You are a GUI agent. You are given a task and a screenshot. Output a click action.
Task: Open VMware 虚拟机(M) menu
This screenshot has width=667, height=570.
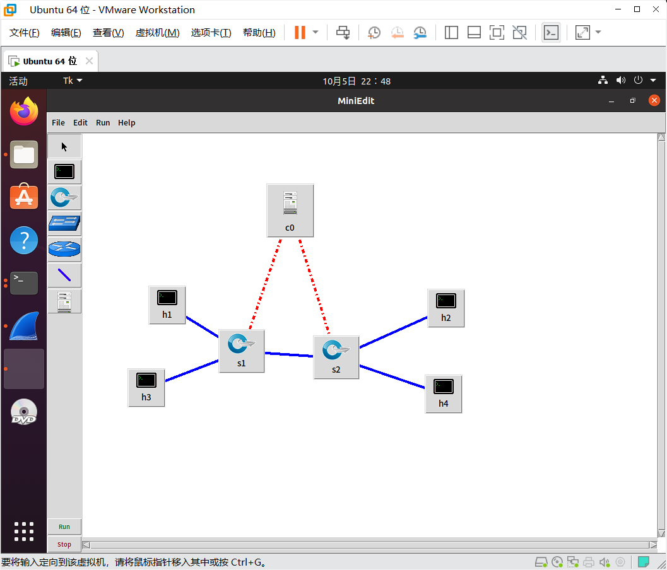point(157,33)
